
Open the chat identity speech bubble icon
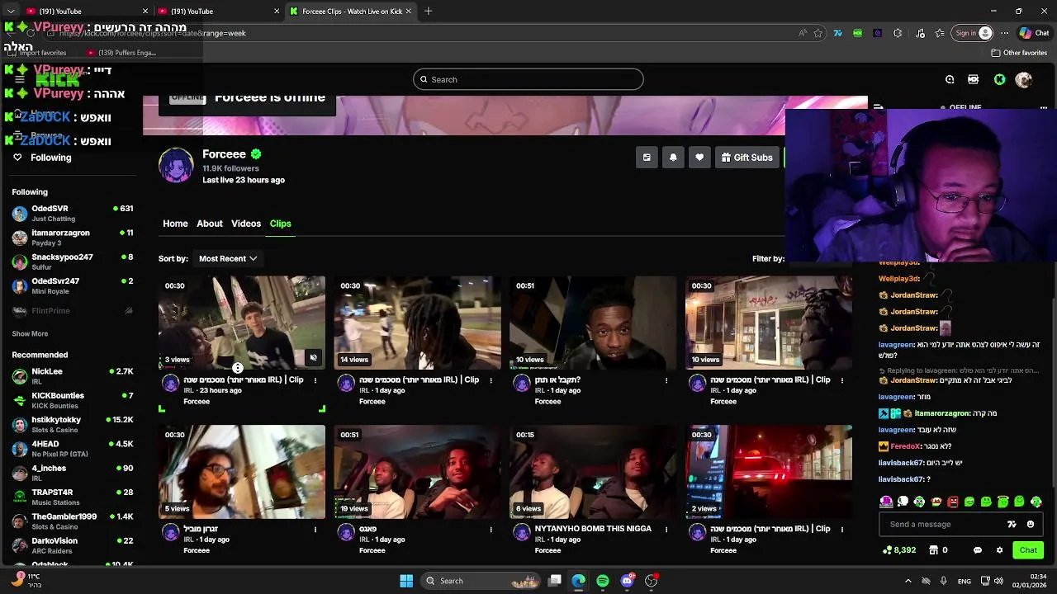point(978,550)
